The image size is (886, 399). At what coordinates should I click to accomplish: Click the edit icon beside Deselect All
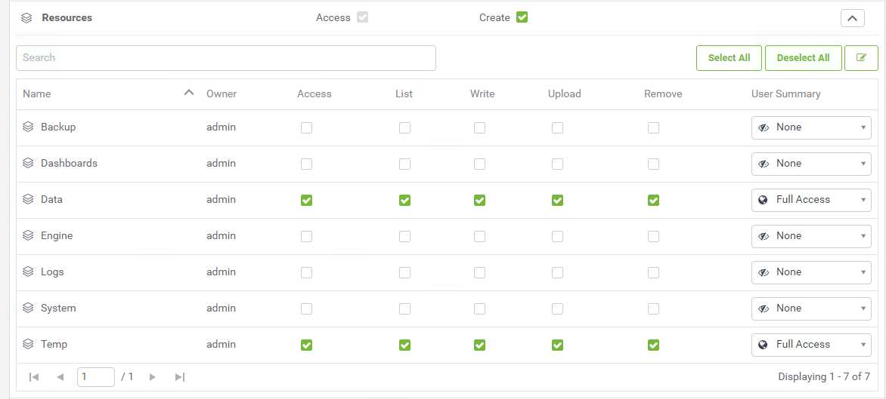[861, 58]
